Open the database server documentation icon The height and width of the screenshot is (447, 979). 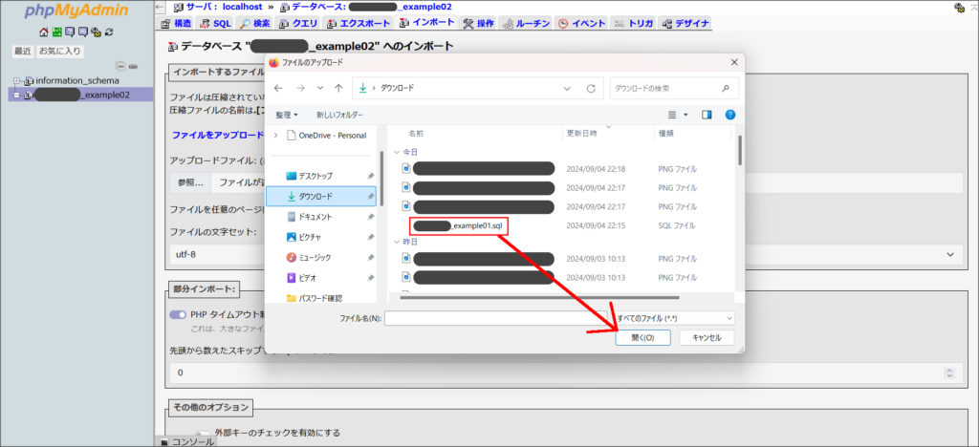pyautogui.click(x=82, y=32)
